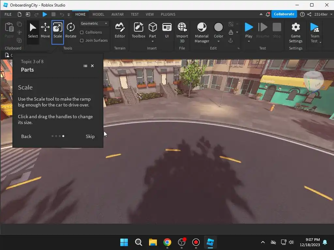
Task: Start a Team Test
Action: tap(315, 32)
